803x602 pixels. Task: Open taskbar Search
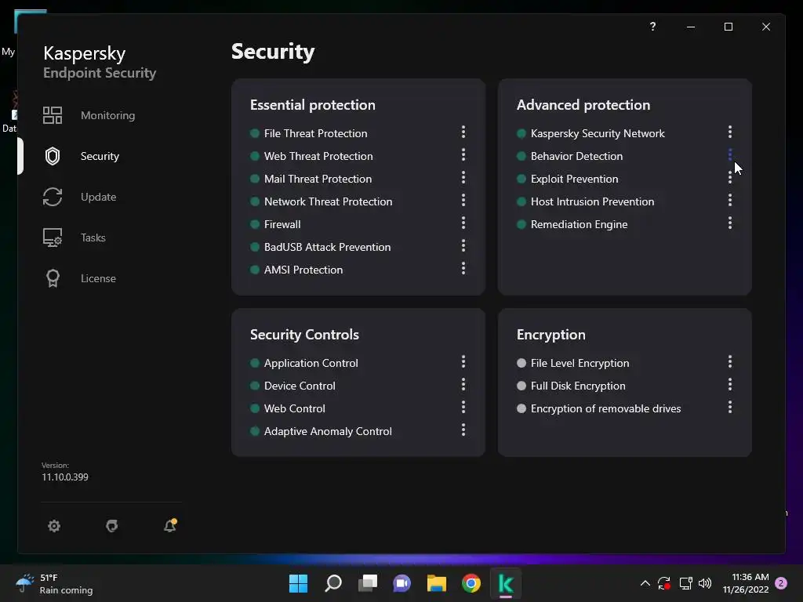tap(332, 583)
